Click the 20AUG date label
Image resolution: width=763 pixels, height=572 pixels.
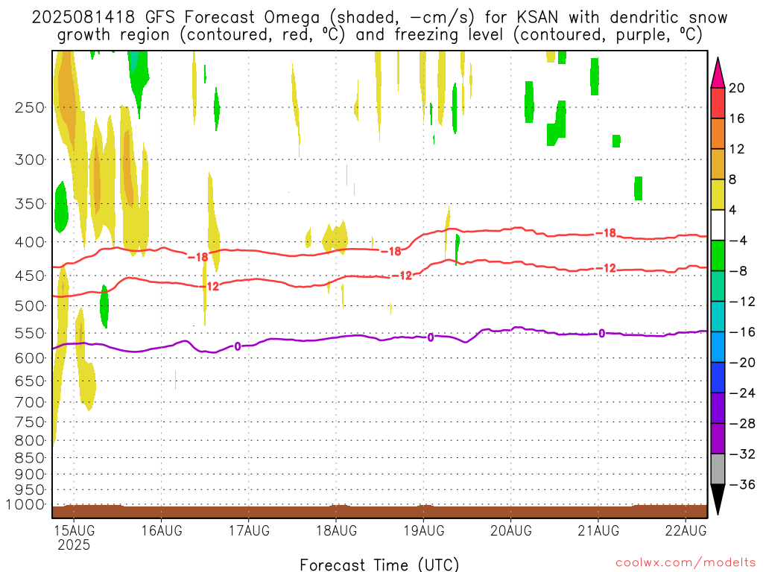[511, 530]
